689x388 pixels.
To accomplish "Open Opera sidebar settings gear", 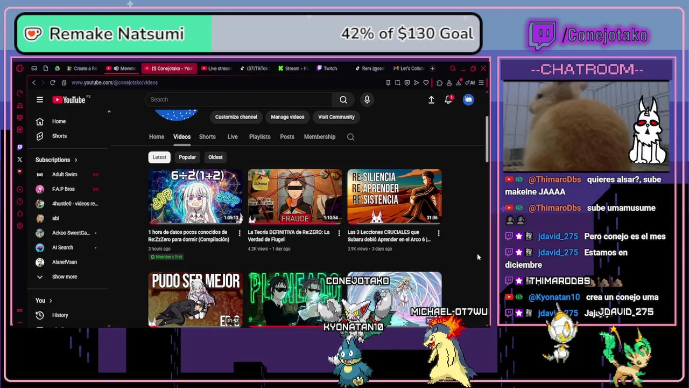I will (20, 226).
